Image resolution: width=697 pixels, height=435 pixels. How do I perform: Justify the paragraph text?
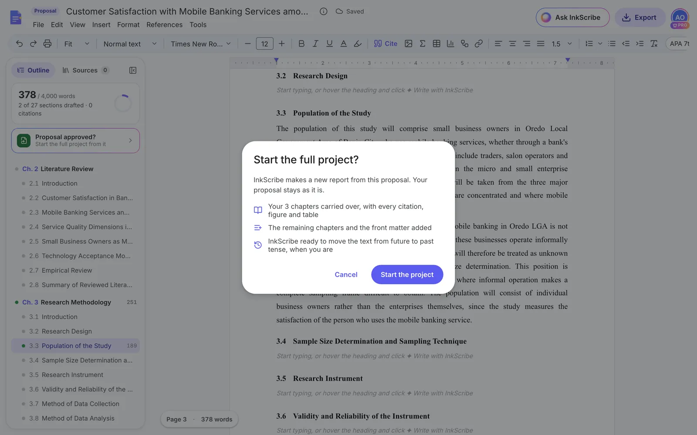pos(541,43)
